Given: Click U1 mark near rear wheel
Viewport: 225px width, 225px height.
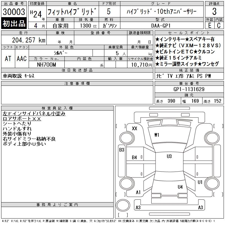Looking at the screenshot, I should [x=200, y=182].
